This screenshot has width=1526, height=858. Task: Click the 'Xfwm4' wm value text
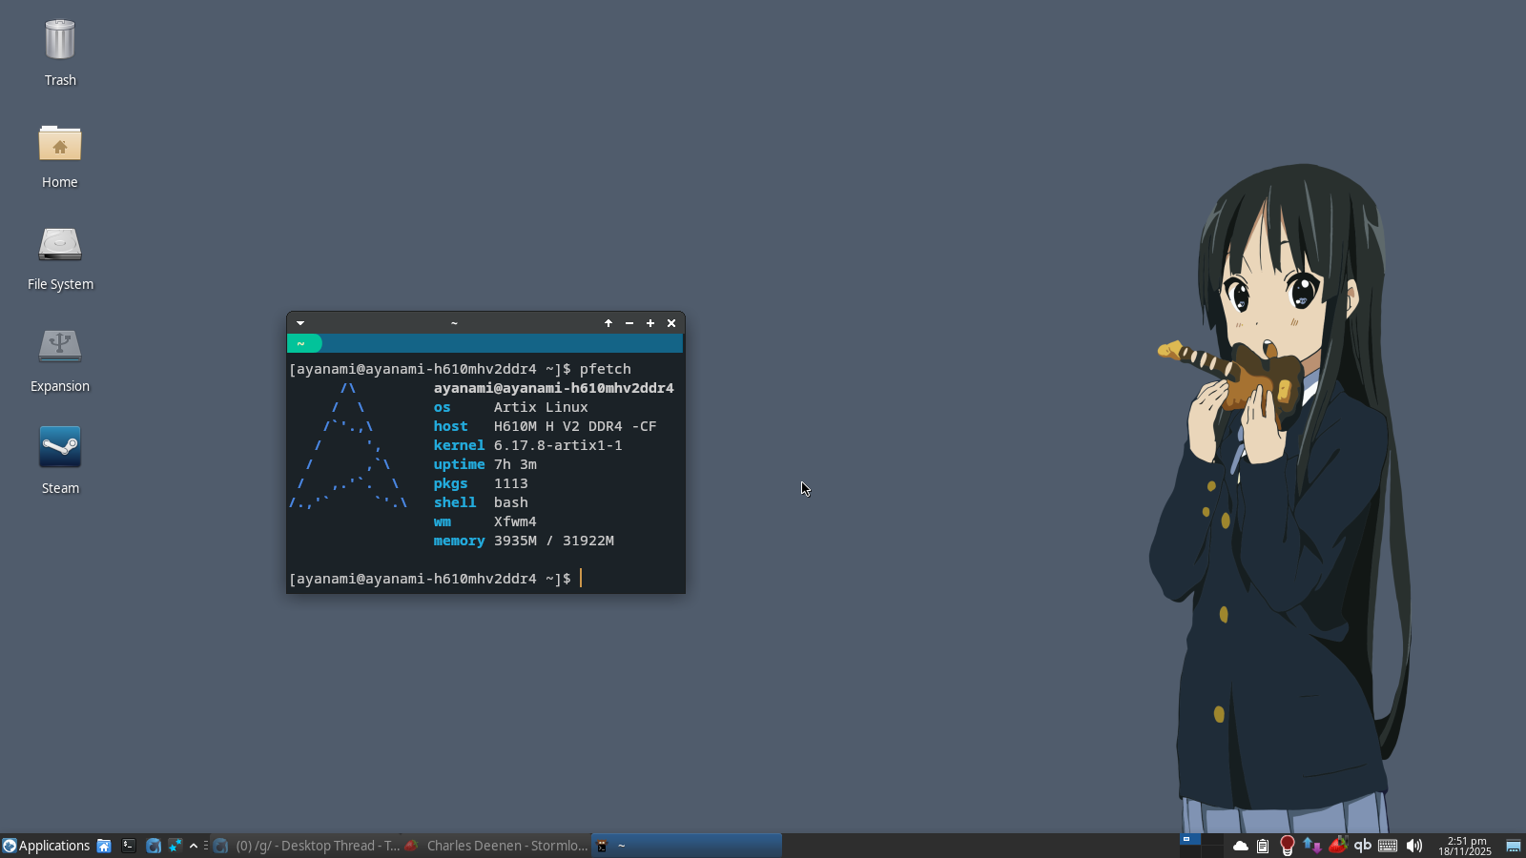pos(515,521)
